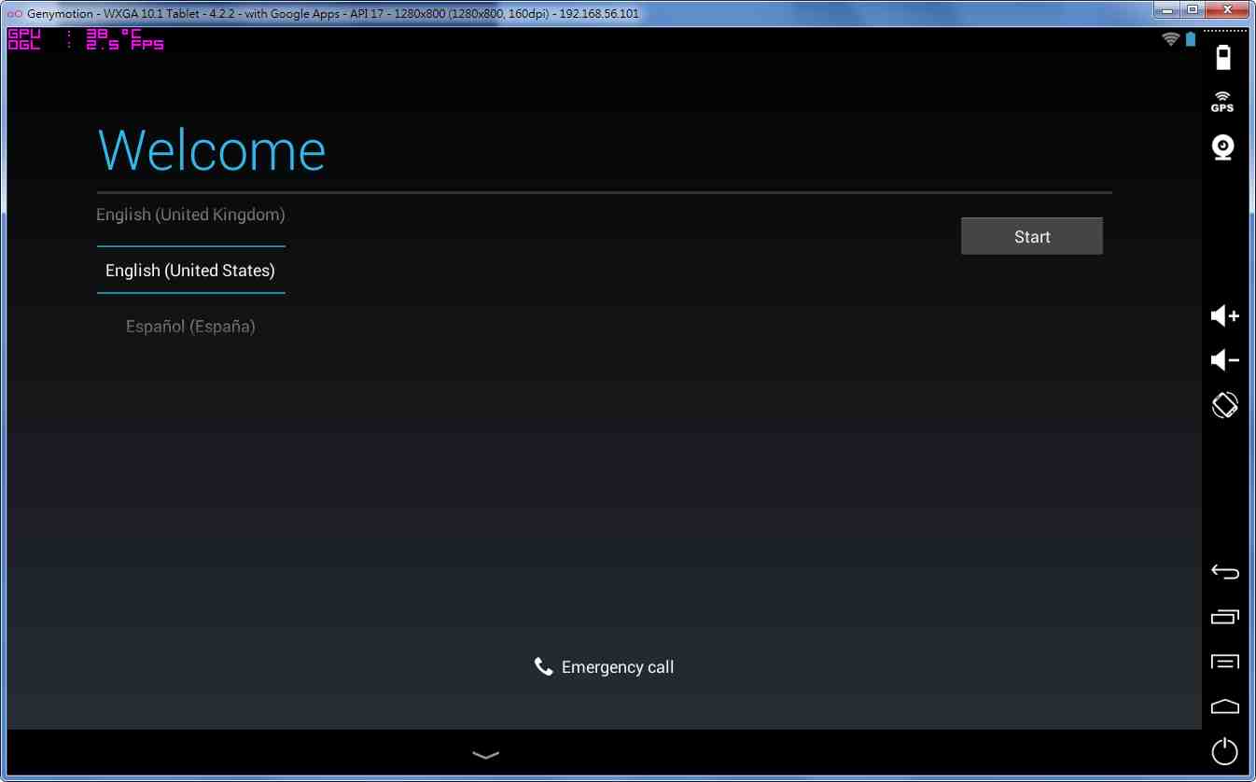Select English (United States) language
This screenshot has height=782, width=1256.
(x=190, y=271)
